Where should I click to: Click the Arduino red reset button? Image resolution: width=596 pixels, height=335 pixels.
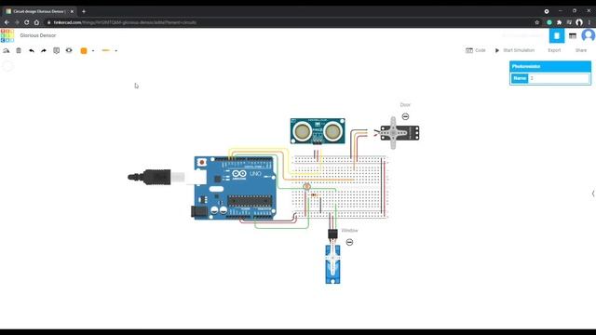pos(202,163)
